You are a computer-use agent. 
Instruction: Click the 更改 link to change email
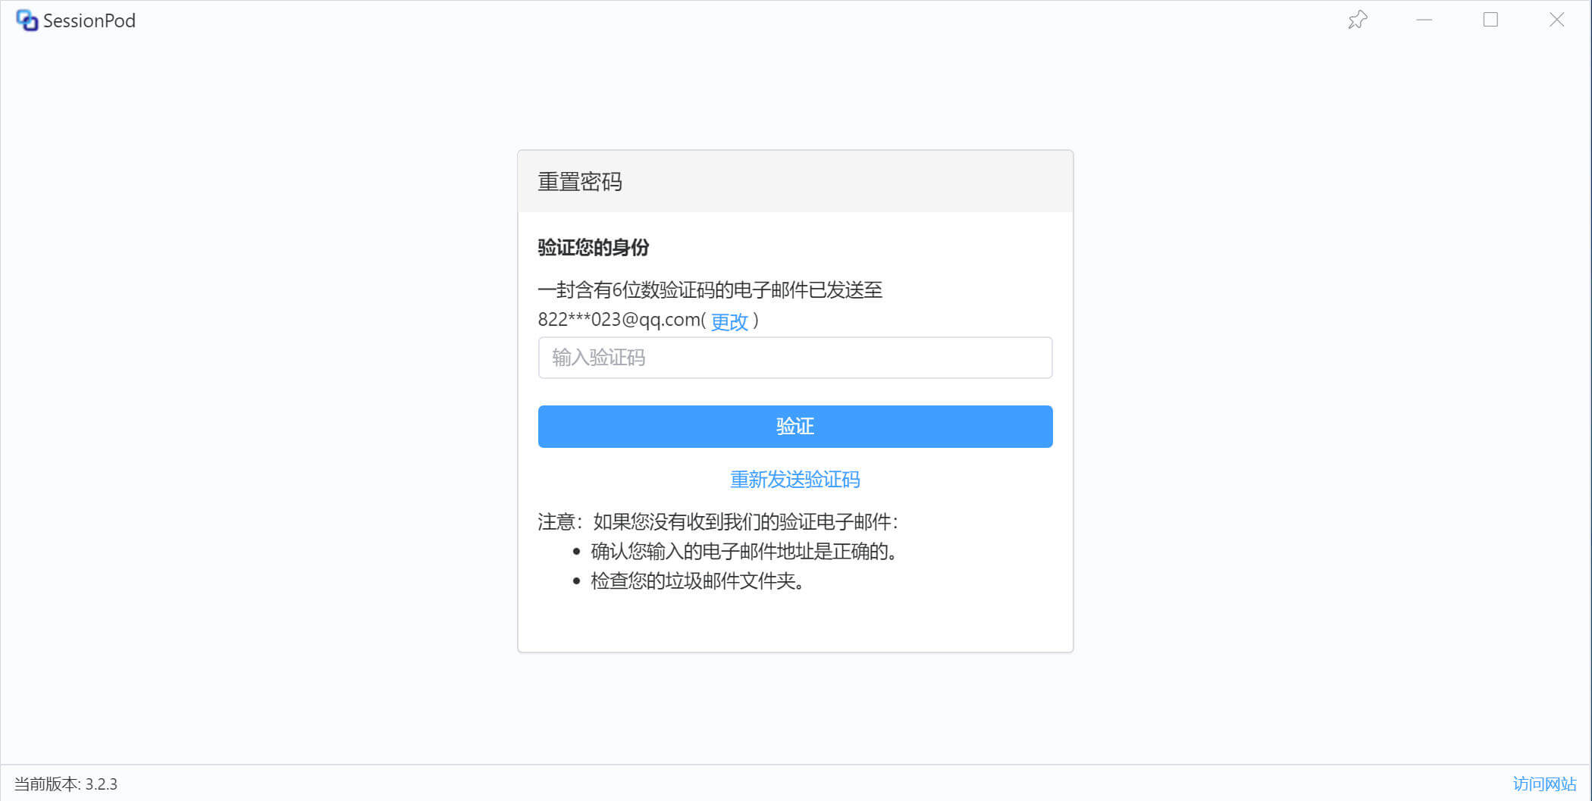tap(729, 321)
